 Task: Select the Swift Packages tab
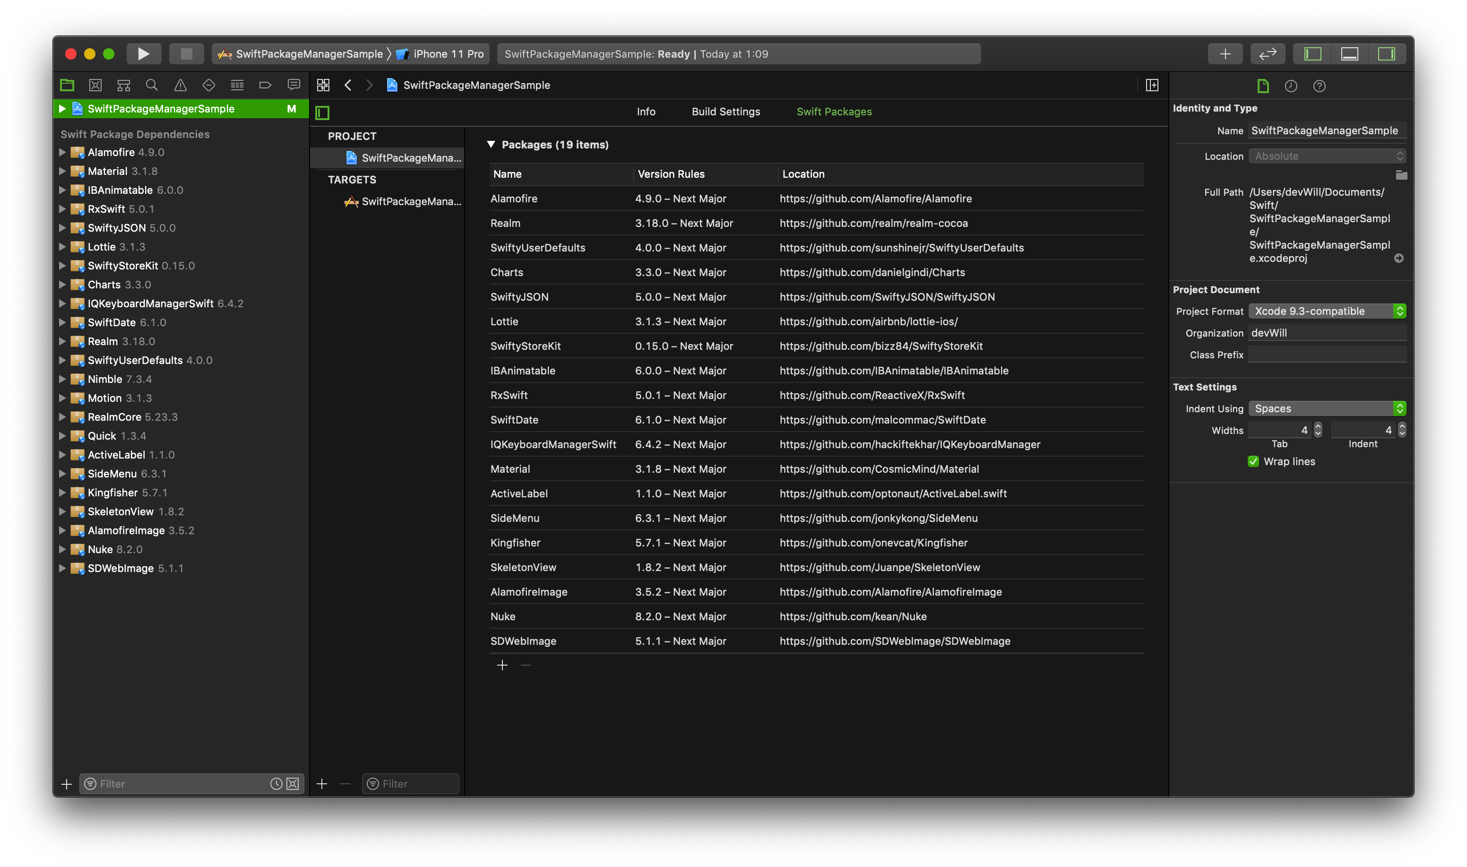coord(834,112)
